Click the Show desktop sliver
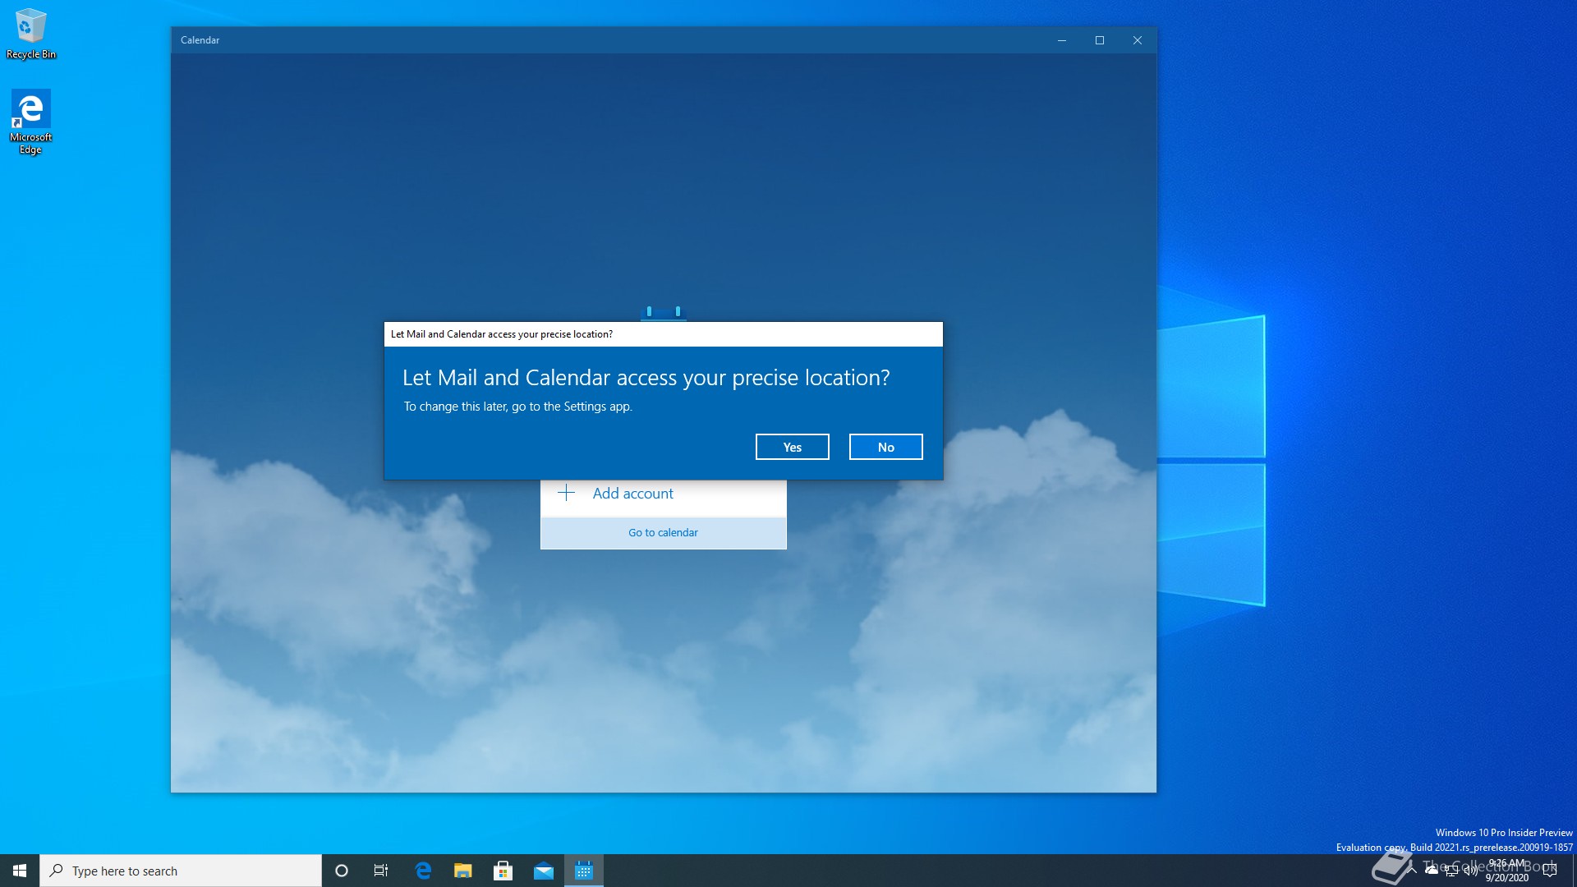The height and width of the screenshot is (887, 1577). click(x=1574, y=871)
